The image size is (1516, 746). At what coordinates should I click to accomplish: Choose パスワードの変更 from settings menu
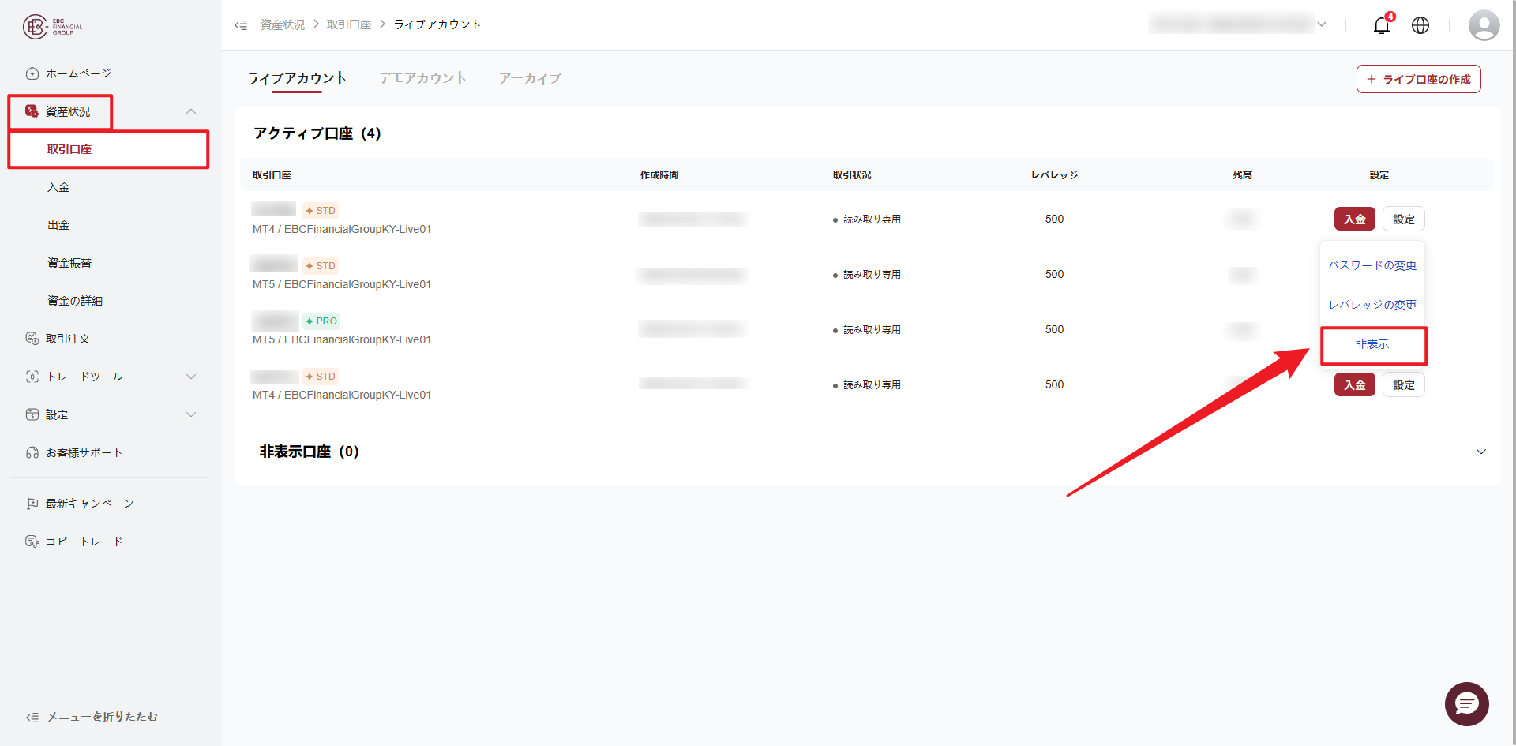1372,265
